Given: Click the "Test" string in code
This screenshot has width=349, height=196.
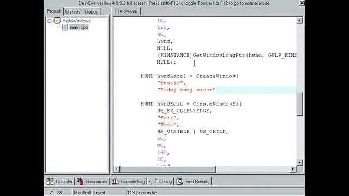Looking at the screenshot, I should point(167,125).
